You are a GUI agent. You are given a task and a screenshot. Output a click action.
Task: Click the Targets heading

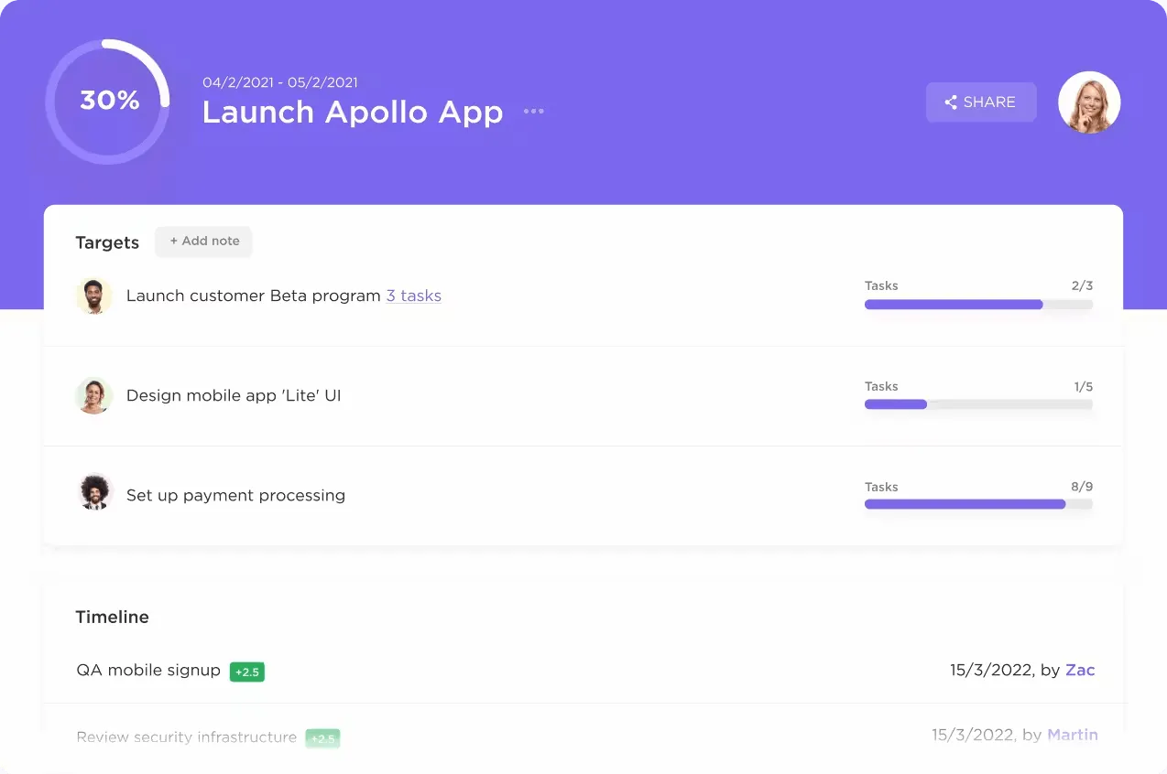coord(107,242)
